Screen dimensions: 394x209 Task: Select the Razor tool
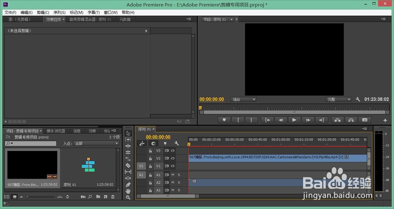128,165
